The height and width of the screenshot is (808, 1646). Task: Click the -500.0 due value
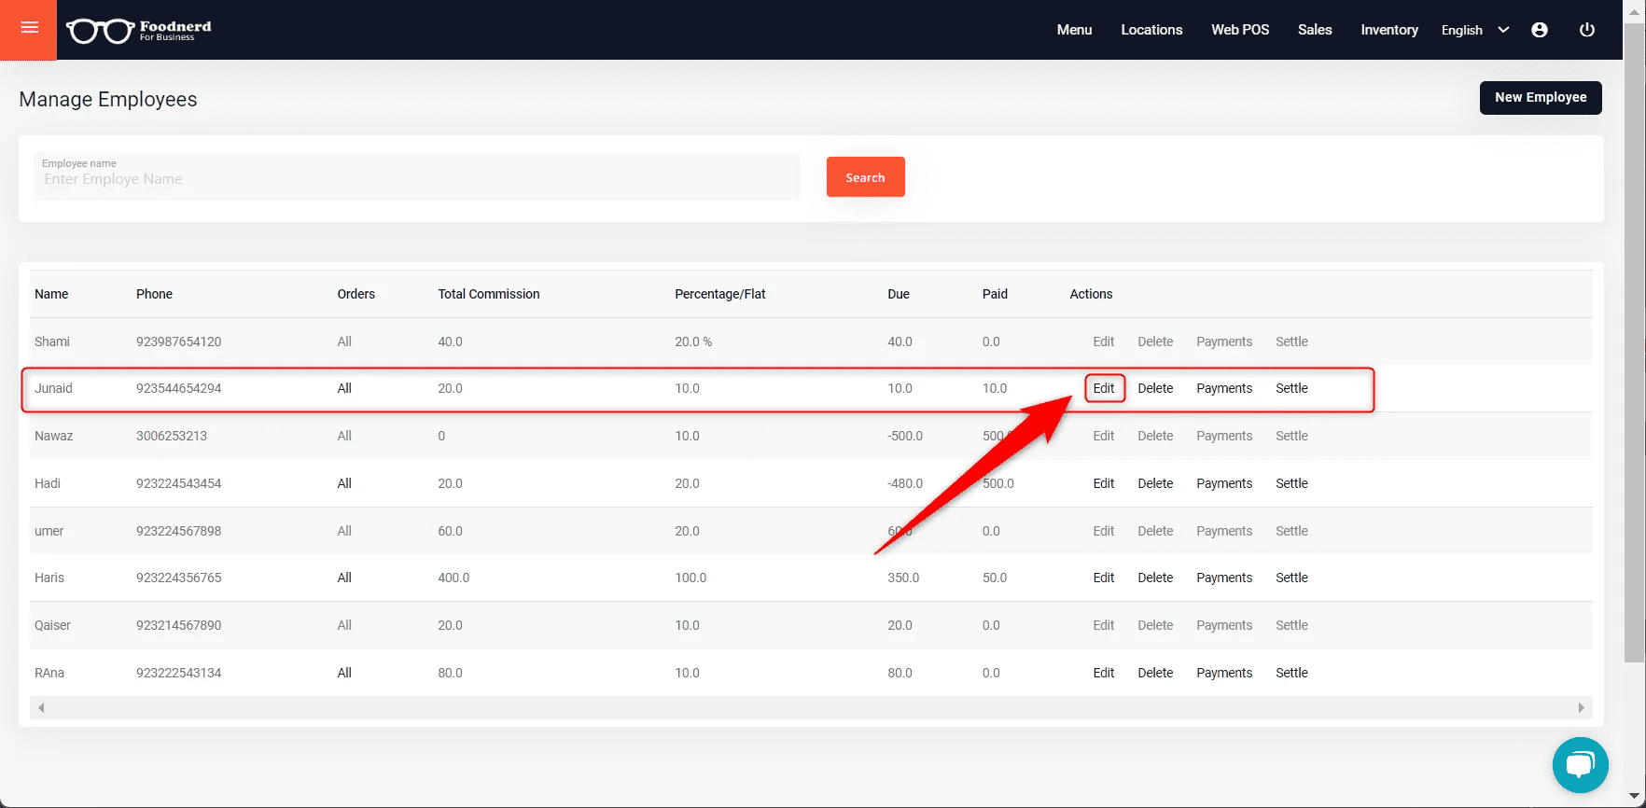(905, 436)
